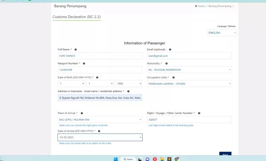
Task: Click help icon beside Email (optional)
Action: (x=170, y=50)
